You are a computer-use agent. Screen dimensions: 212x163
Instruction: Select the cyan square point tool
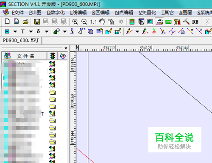7,31
